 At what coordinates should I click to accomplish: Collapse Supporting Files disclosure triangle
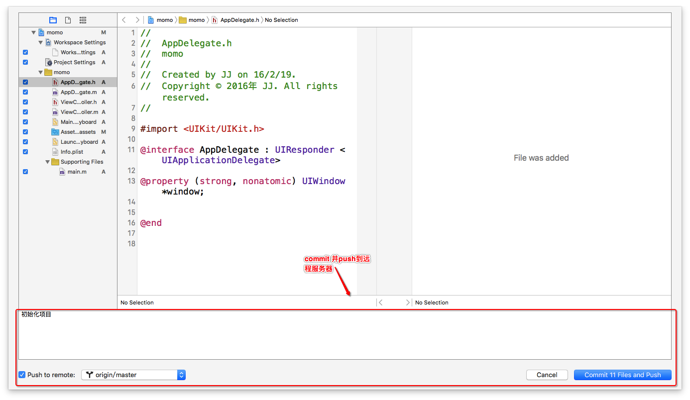[x=48, y=162]
